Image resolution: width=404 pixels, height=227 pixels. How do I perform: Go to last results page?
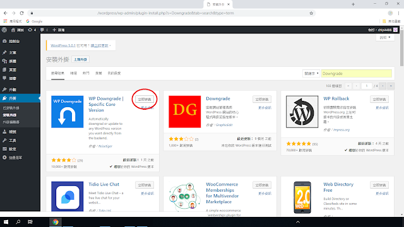click(x=391, y=86)
